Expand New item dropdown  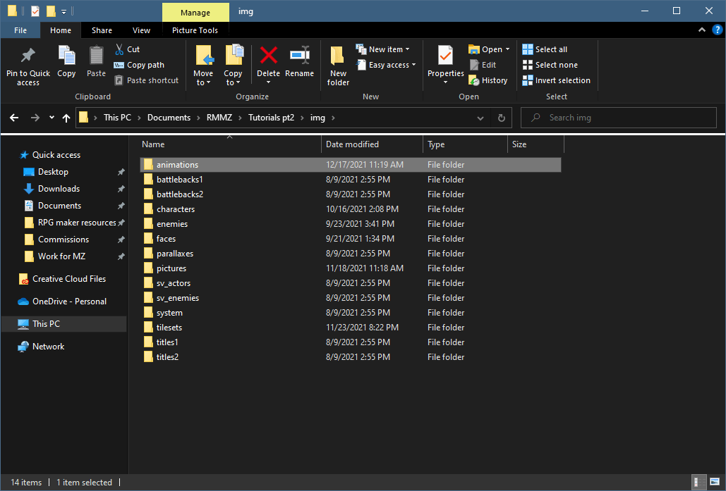[x=408, y=49]
